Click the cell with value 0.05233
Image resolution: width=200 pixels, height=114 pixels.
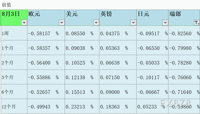coord(152,106)
